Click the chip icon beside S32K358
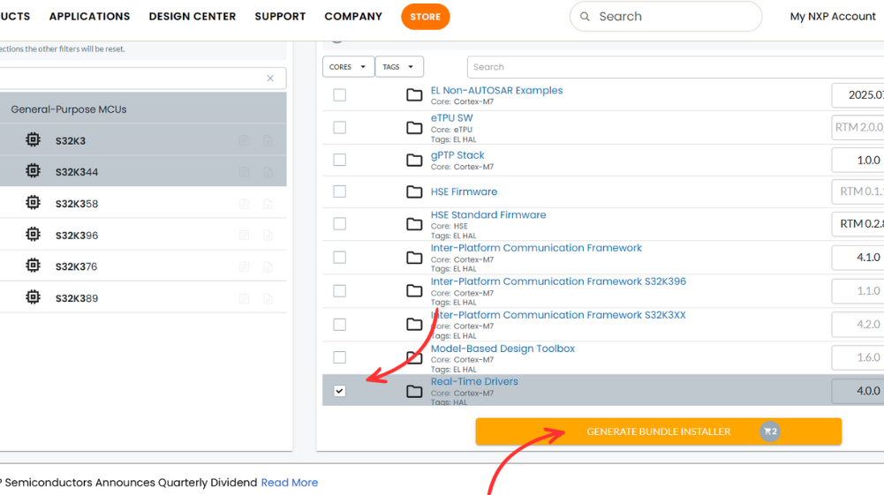 point(34,202)
